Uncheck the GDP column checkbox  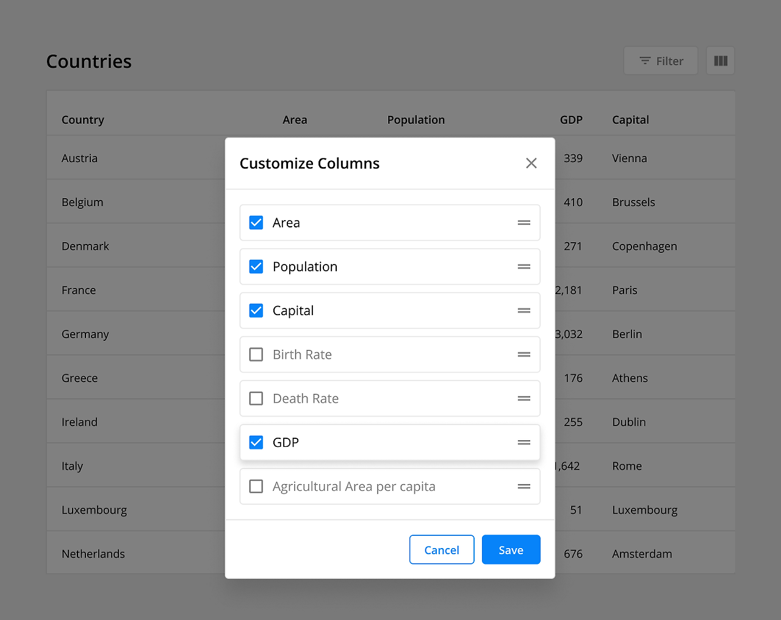click(256, 442)
